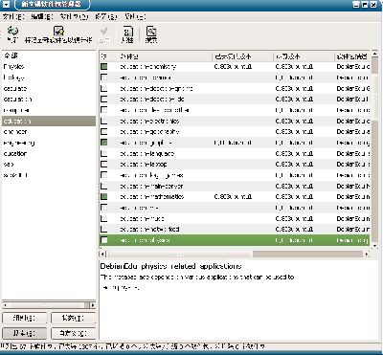
Task: Toggle status box for education-electronics package
Action: click(x=104, y=121)
